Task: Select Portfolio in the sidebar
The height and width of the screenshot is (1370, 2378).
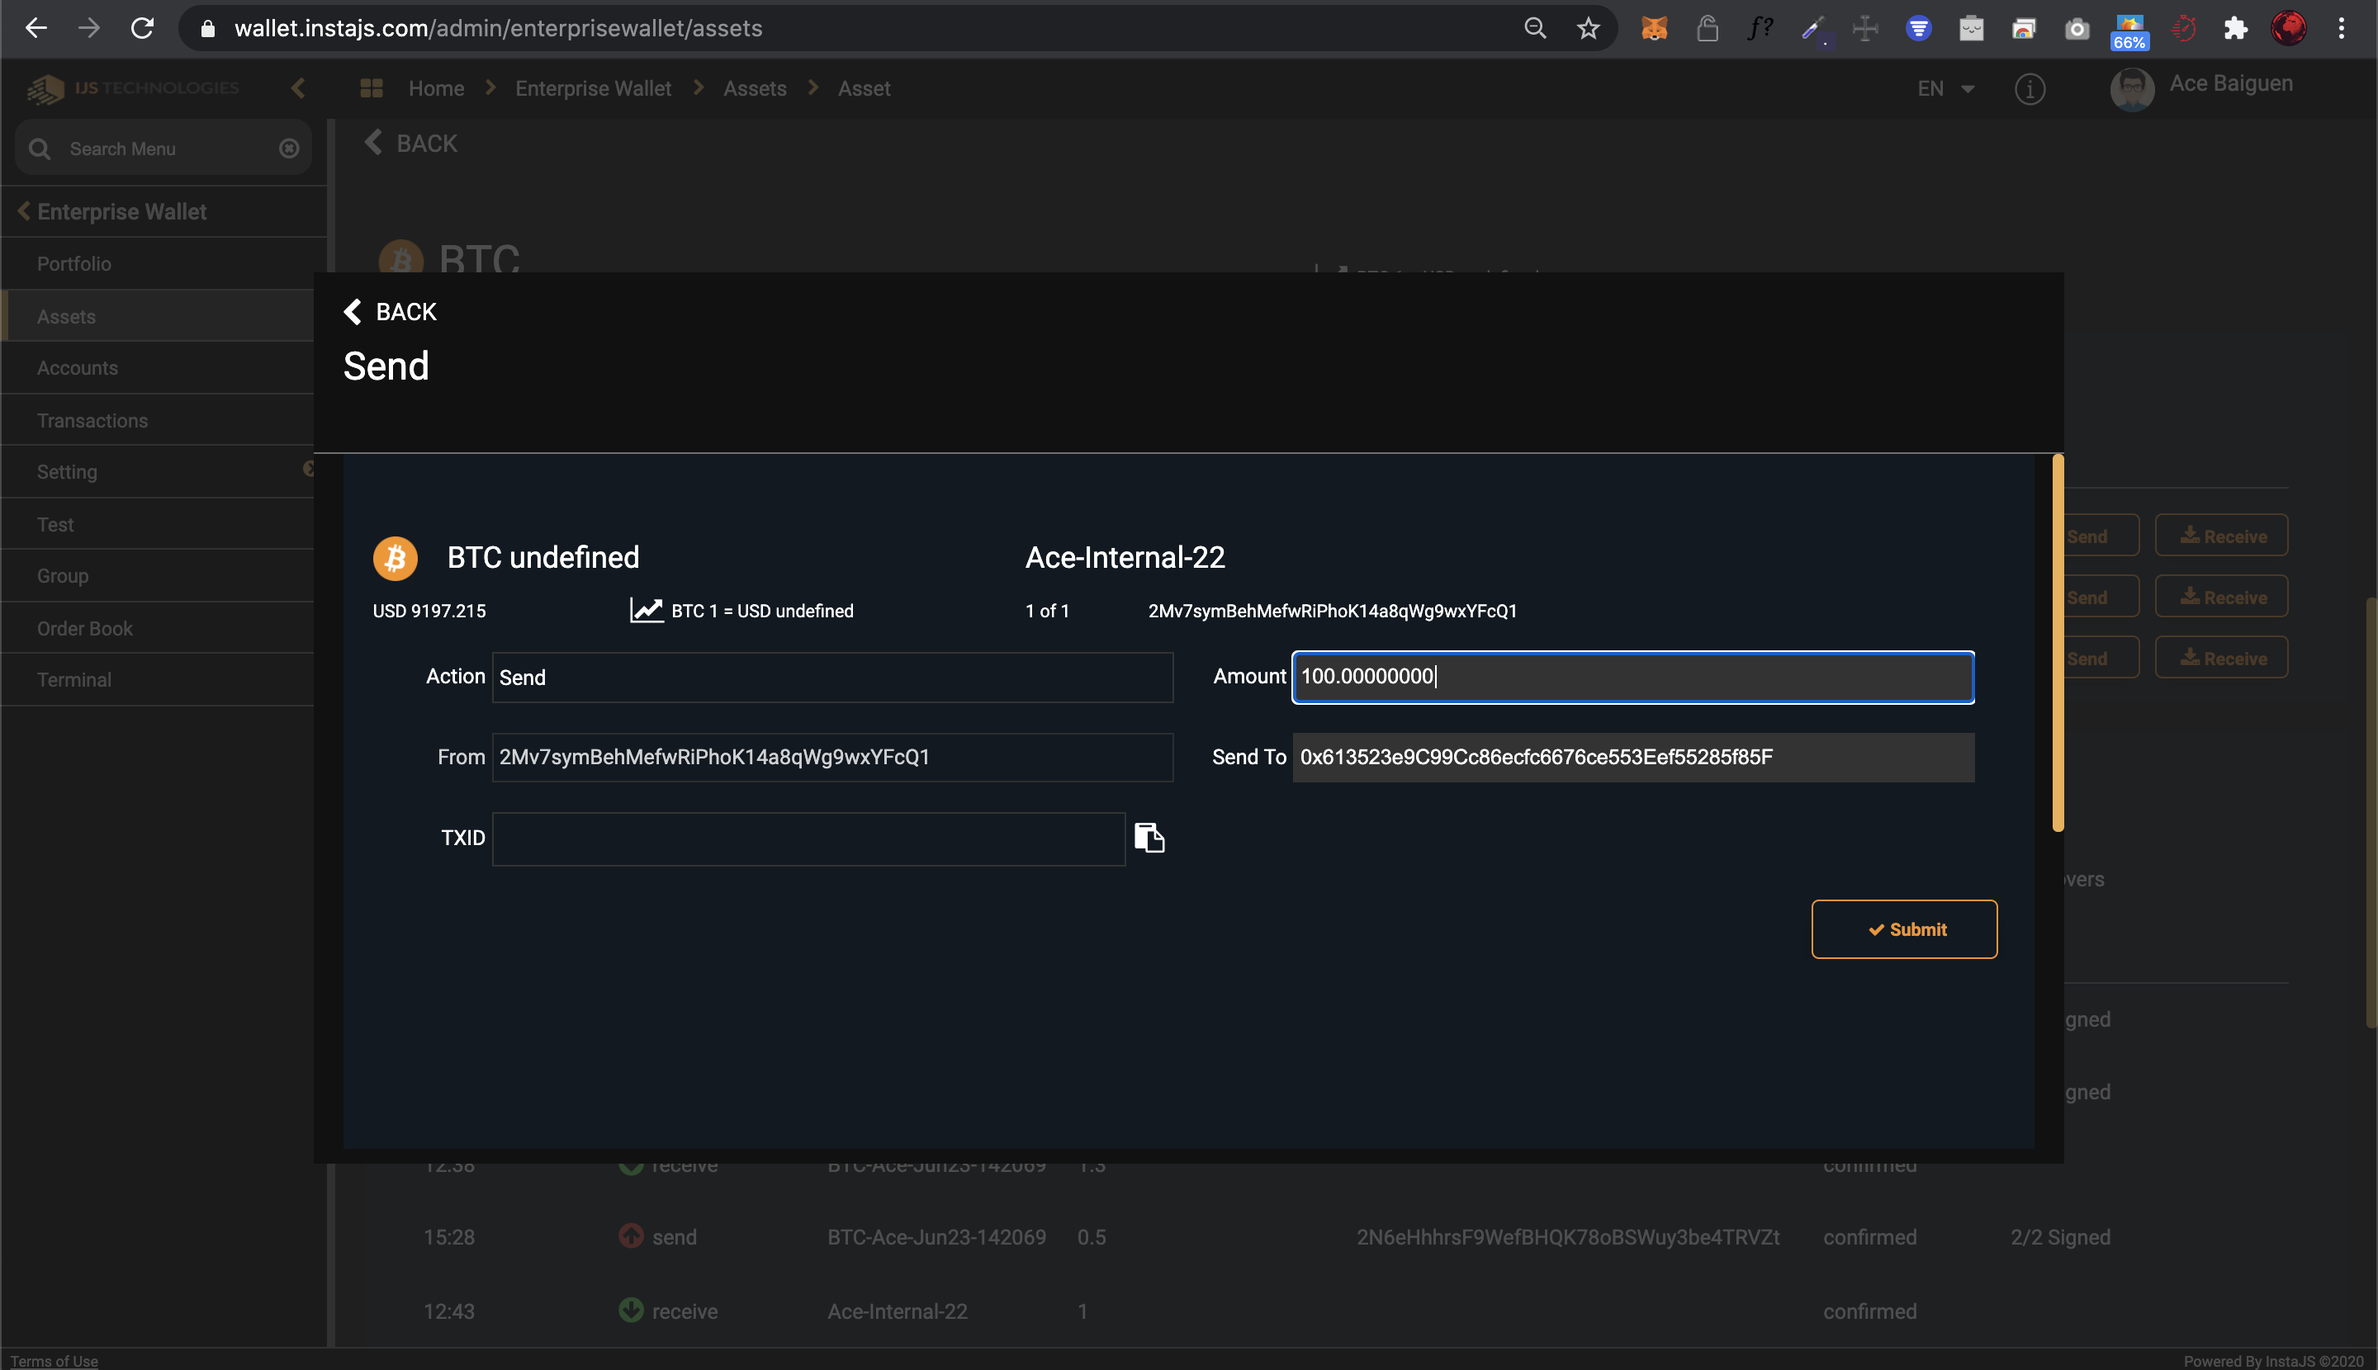Action: coord(73,264)
